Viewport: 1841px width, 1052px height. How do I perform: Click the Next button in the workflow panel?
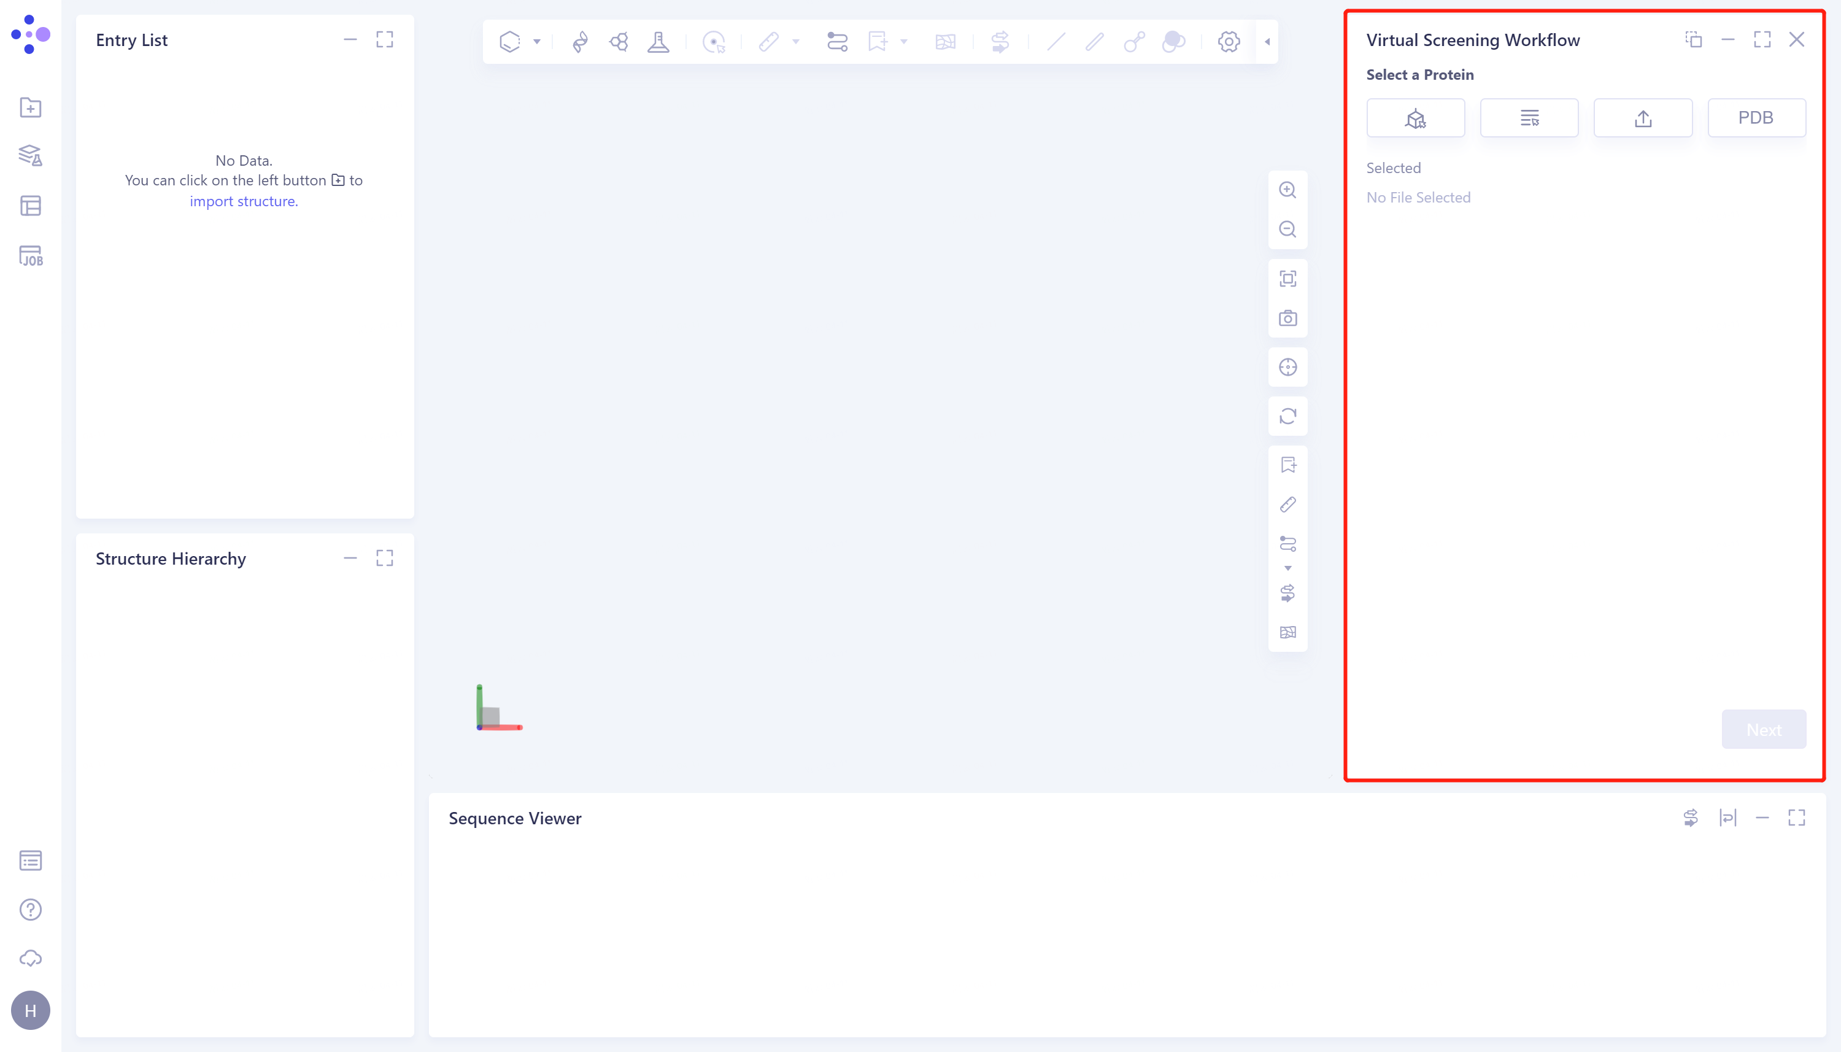point(1763,729)
